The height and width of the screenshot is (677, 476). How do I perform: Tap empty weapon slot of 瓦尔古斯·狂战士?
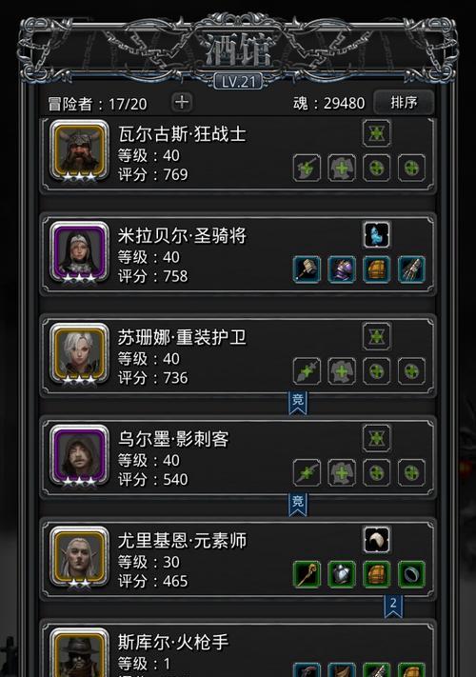coord(307,168)
